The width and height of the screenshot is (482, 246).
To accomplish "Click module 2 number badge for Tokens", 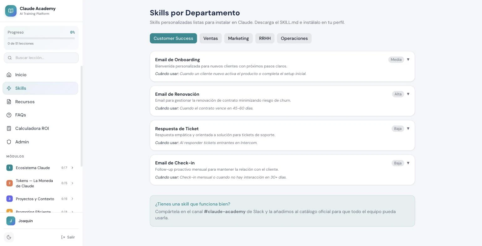I will click(x=9, y=183).
